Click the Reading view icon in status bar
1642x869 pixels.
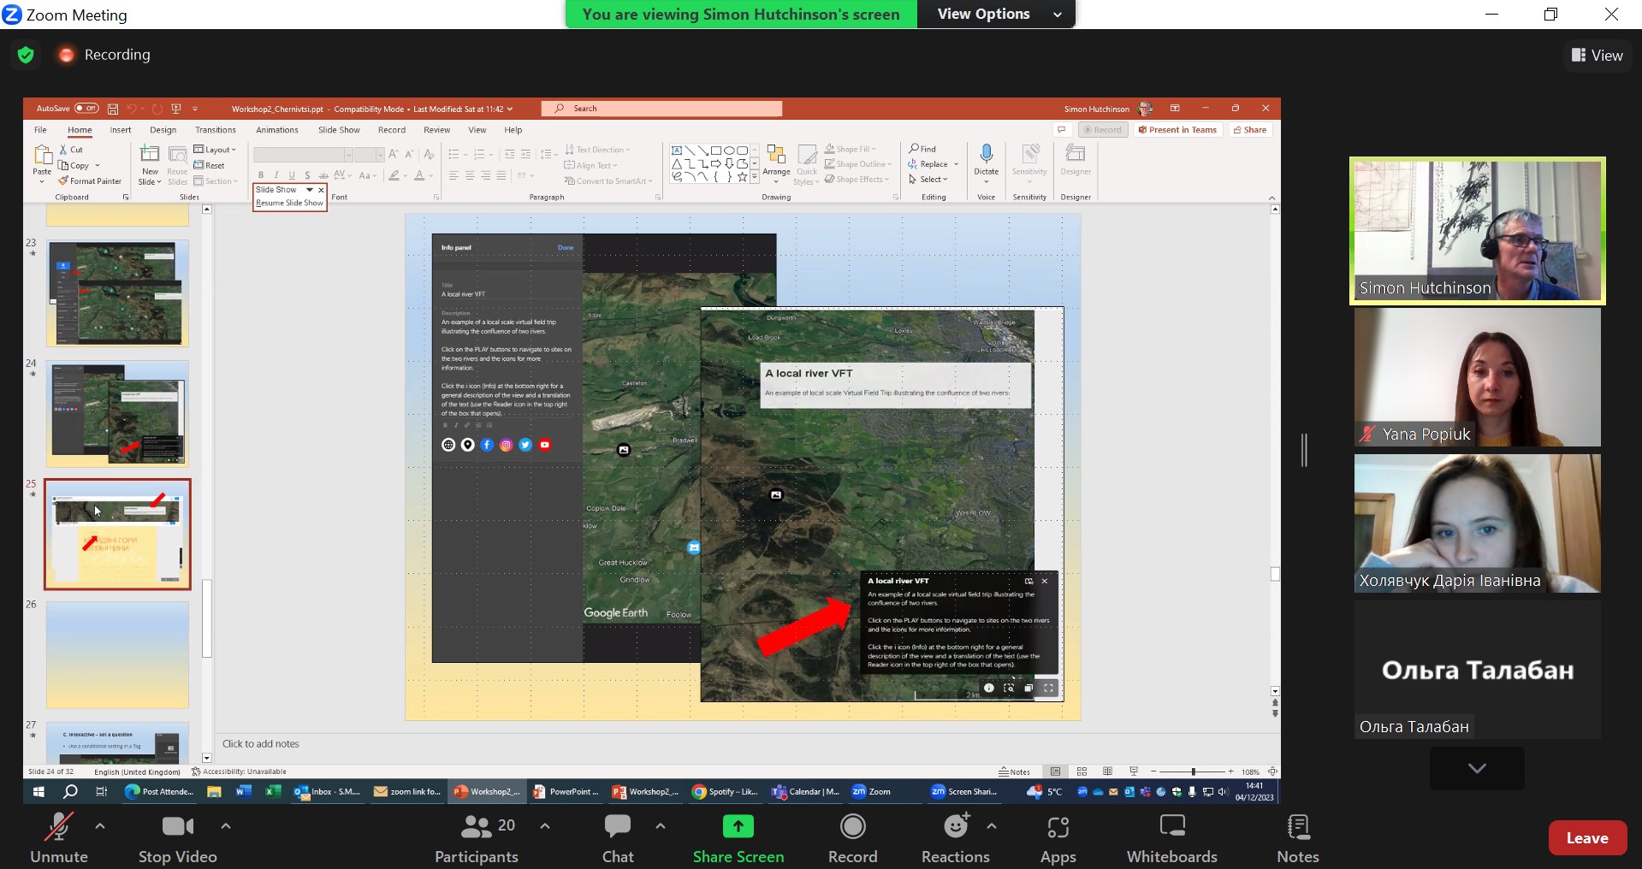click(1108, 771)
